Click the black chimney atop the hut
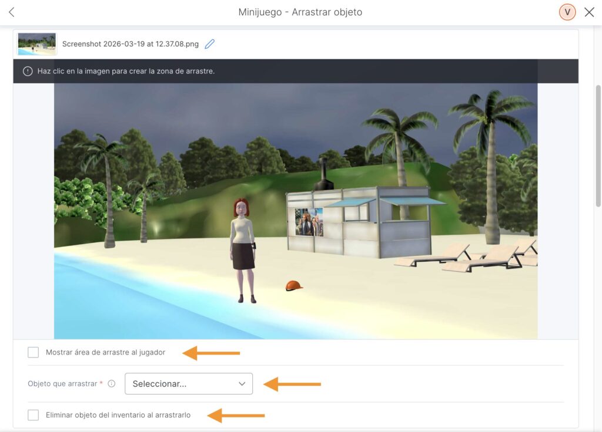This screenshot has width=602, height=432. coord(323,175)
